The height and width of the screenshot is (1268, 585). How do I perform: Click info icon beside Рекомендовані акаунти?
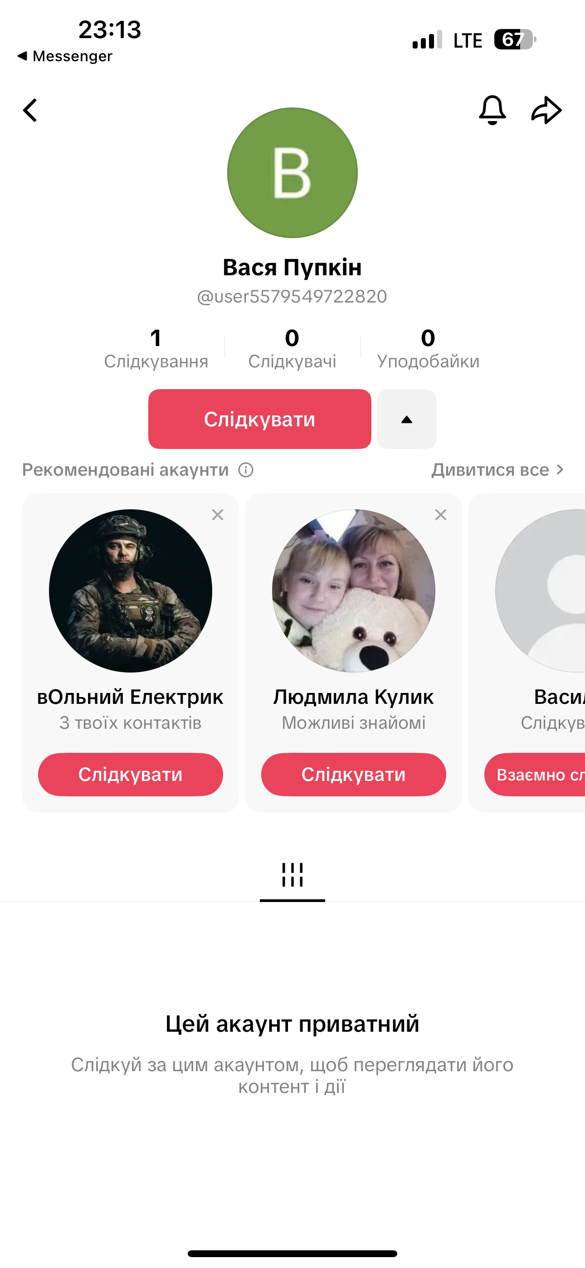coord(246,470)
